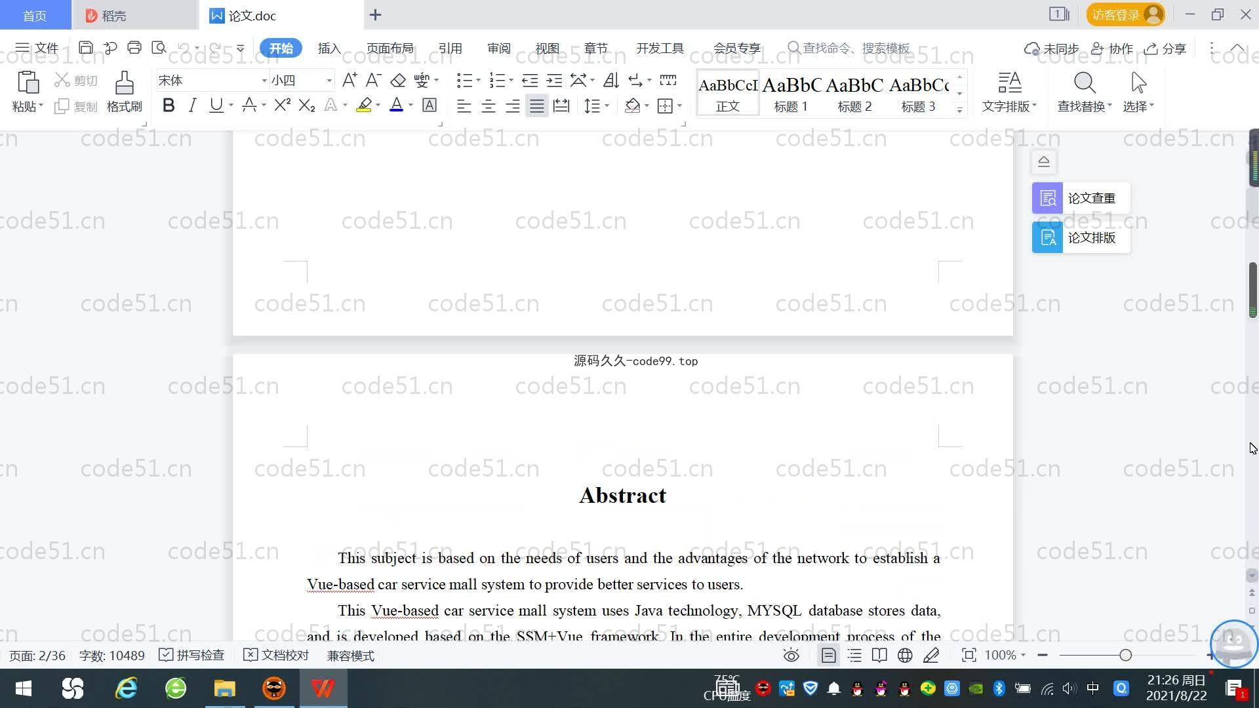Decrease font size with A- icon
This screenshot has height=708, width=1259.
point(373,81)
